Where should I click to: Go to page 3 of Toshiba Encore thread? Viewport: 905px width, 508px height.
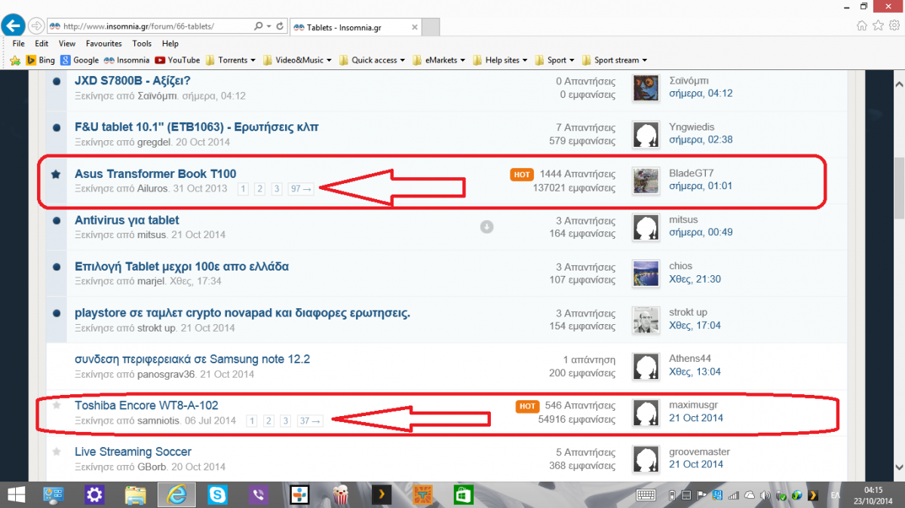point(285,421)
